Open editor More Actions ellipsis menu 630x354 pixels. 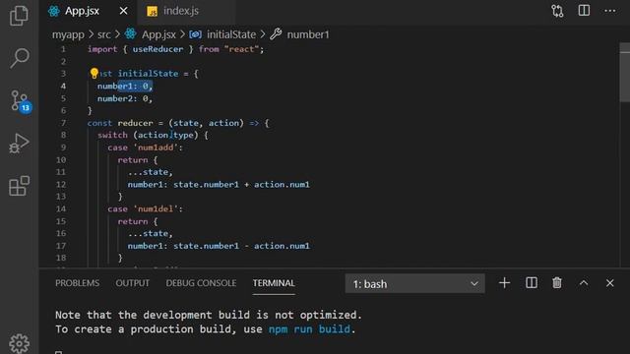tap(610, 11)
